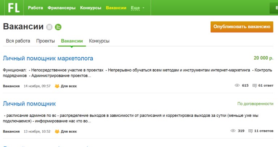Open 'Конкурсы' in the green header menu
This screenshot has height=147, width=278.
(90, 8)
